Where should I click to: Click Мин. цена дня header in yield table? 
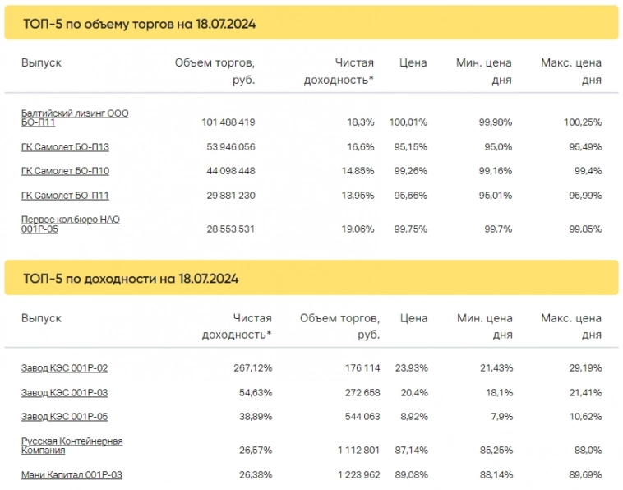484,326
